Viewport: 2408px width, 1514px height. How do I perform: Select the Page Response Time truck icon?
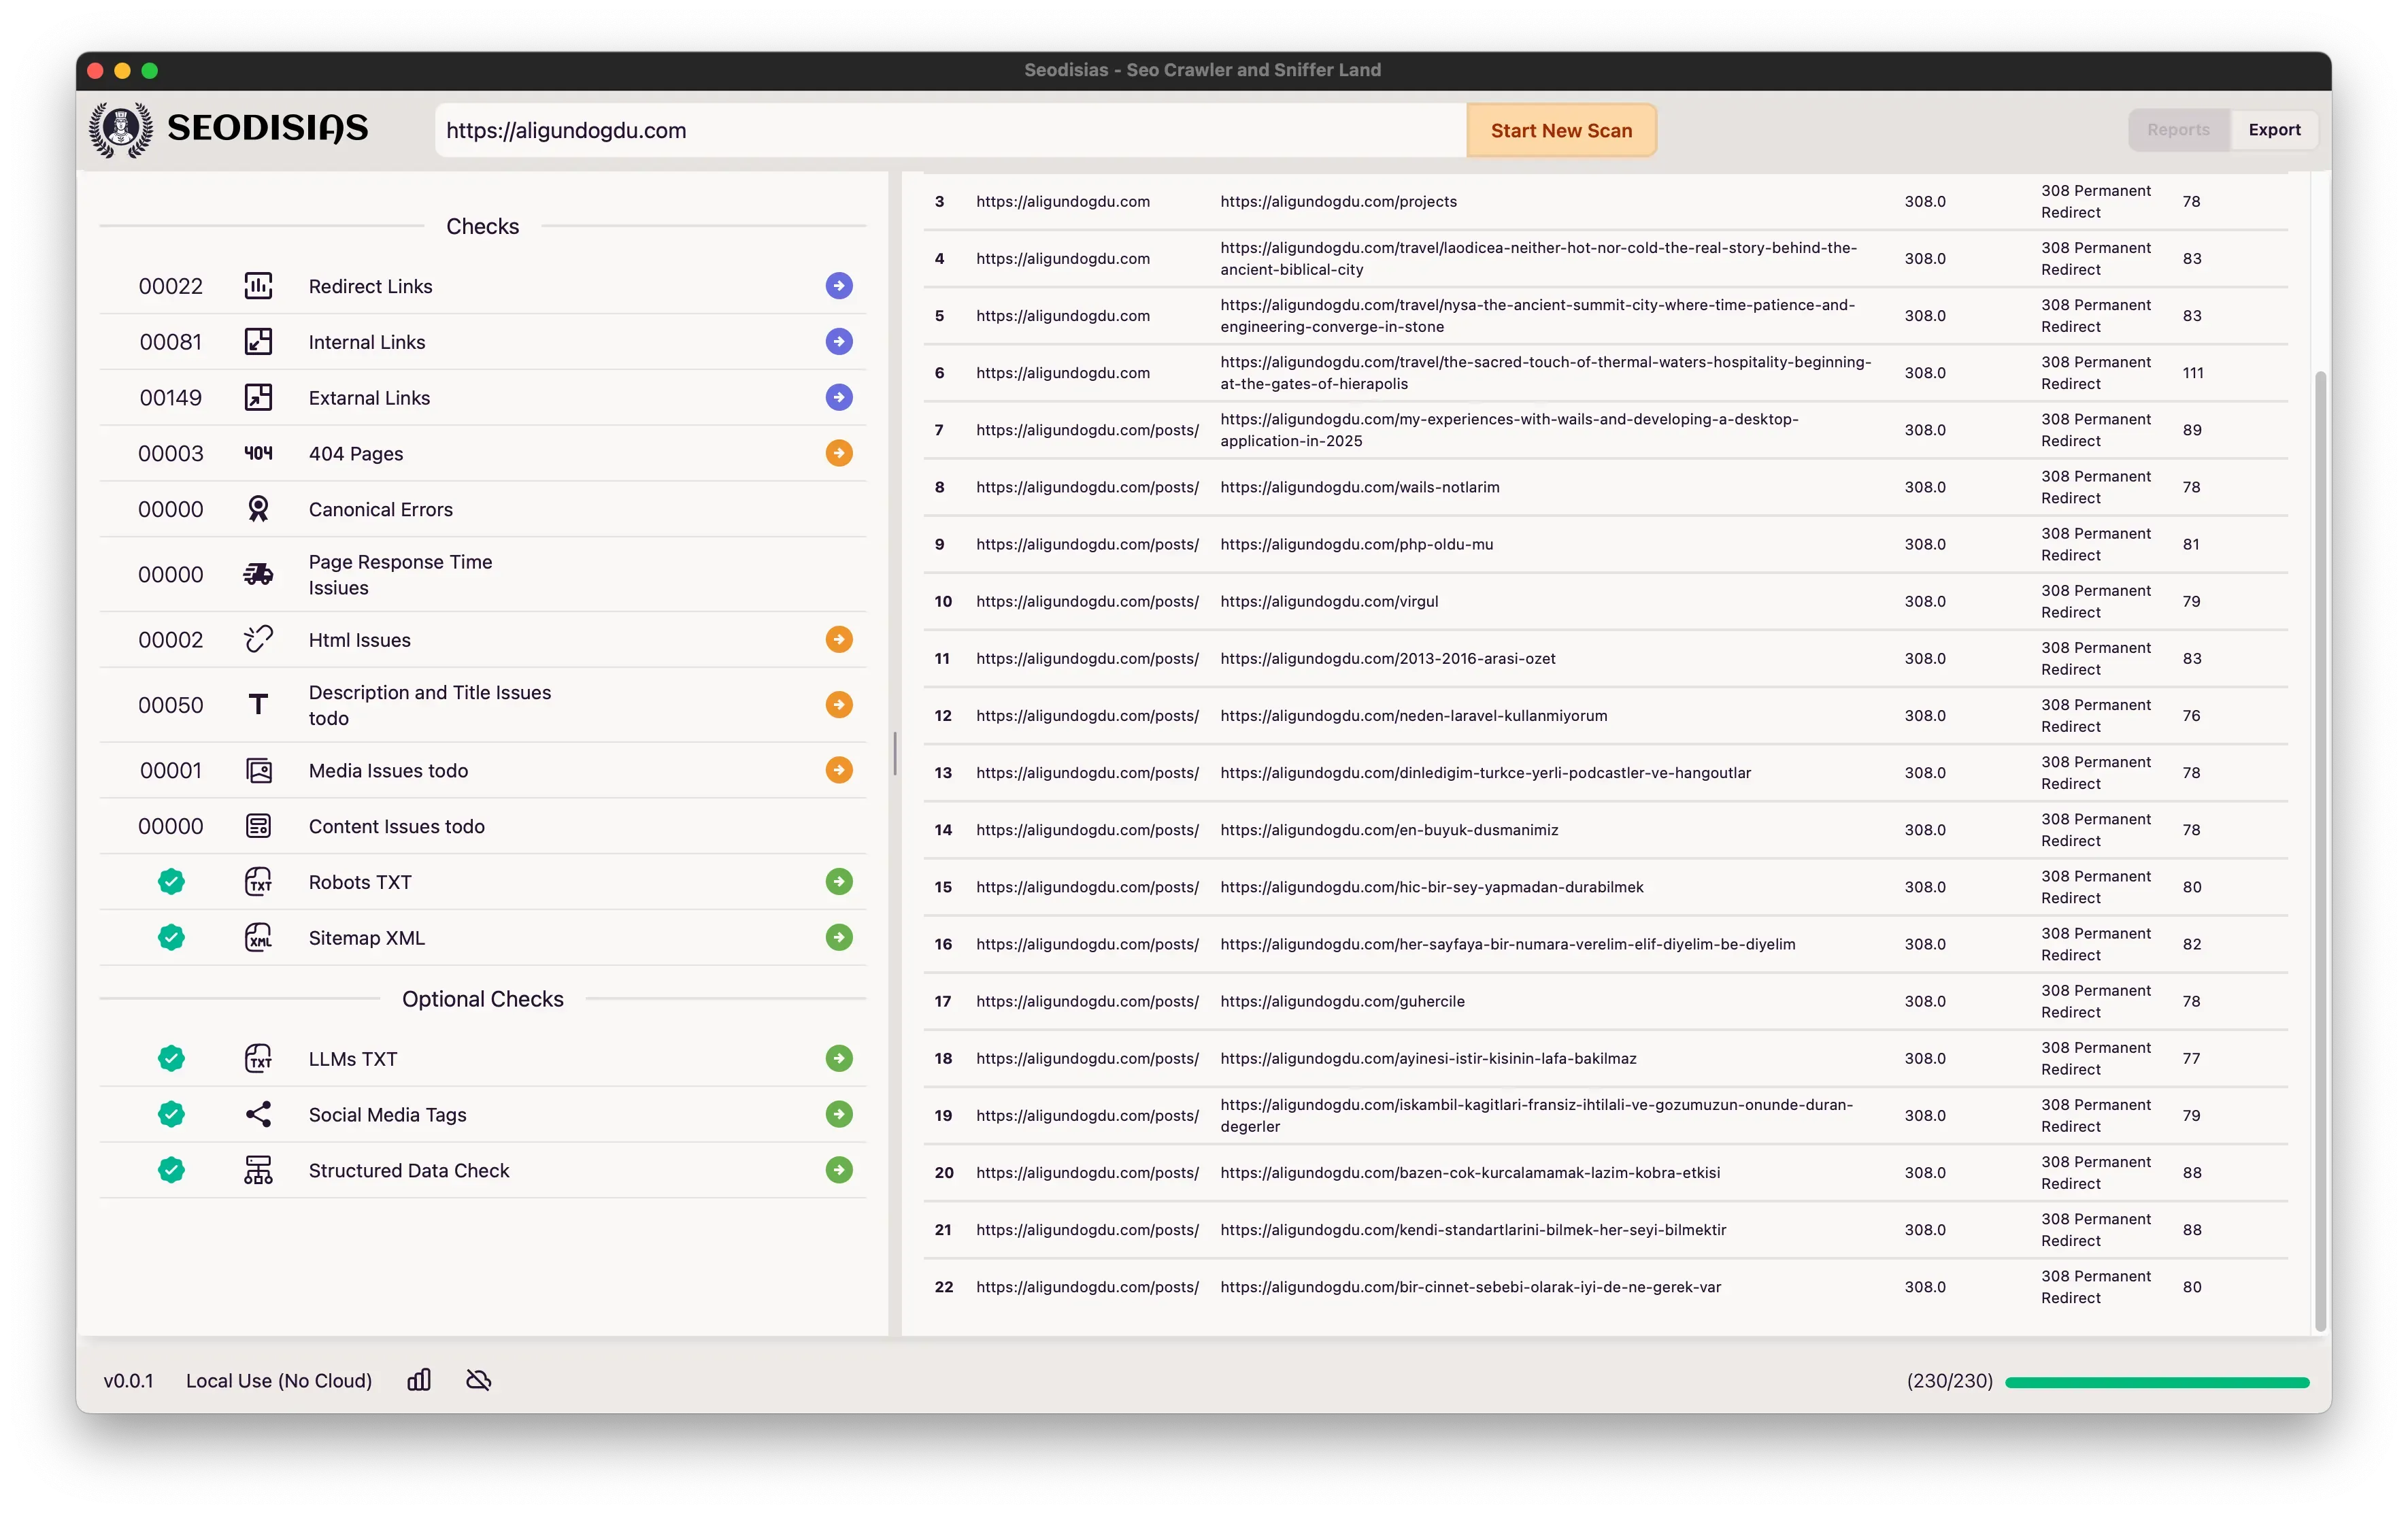click(259, 574)
